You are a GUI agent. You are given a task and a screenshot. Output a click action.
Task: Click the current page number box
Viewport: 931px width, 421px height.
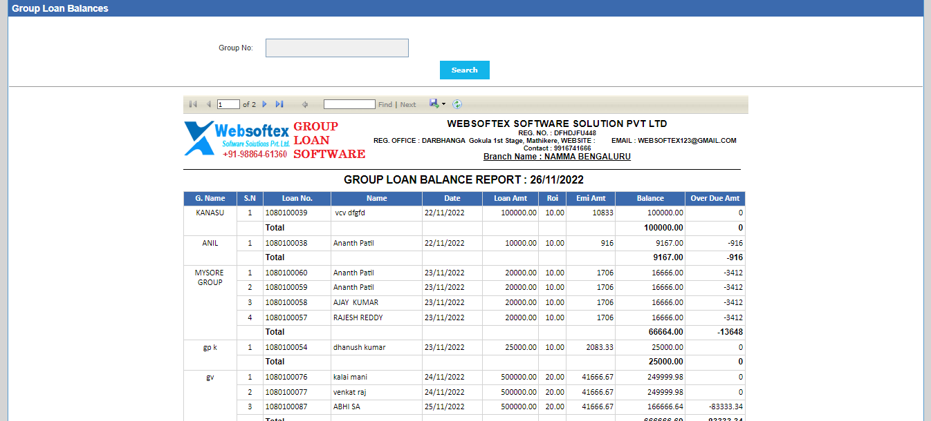(x=228, y=105)
